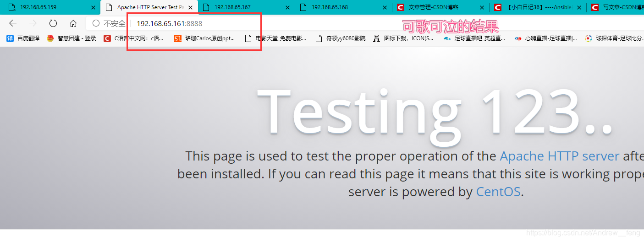The image size is (644, 241).
Task: Close the Apache HTTP Server Test Page tab
Action: pyautogui.click(x=191, y=8)
